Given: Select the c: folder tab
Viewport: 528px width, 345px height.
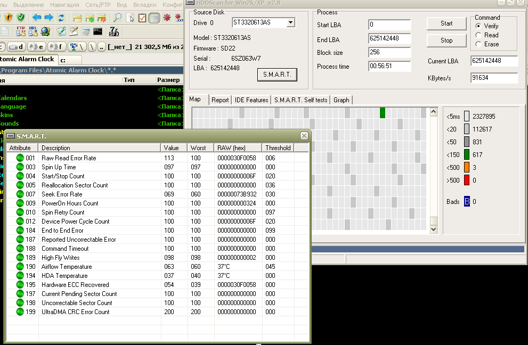Looking at the screenshot, I should 70,60.
